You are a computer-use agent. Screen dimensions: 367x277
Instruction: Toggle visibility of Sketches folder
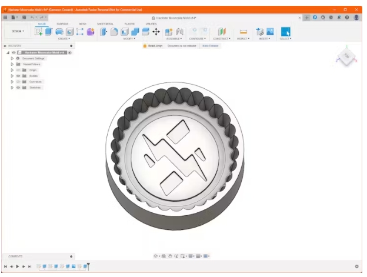[18, 88]
